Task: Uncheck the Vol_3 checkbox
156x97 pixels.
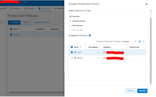Action: (x=72, y=52)
